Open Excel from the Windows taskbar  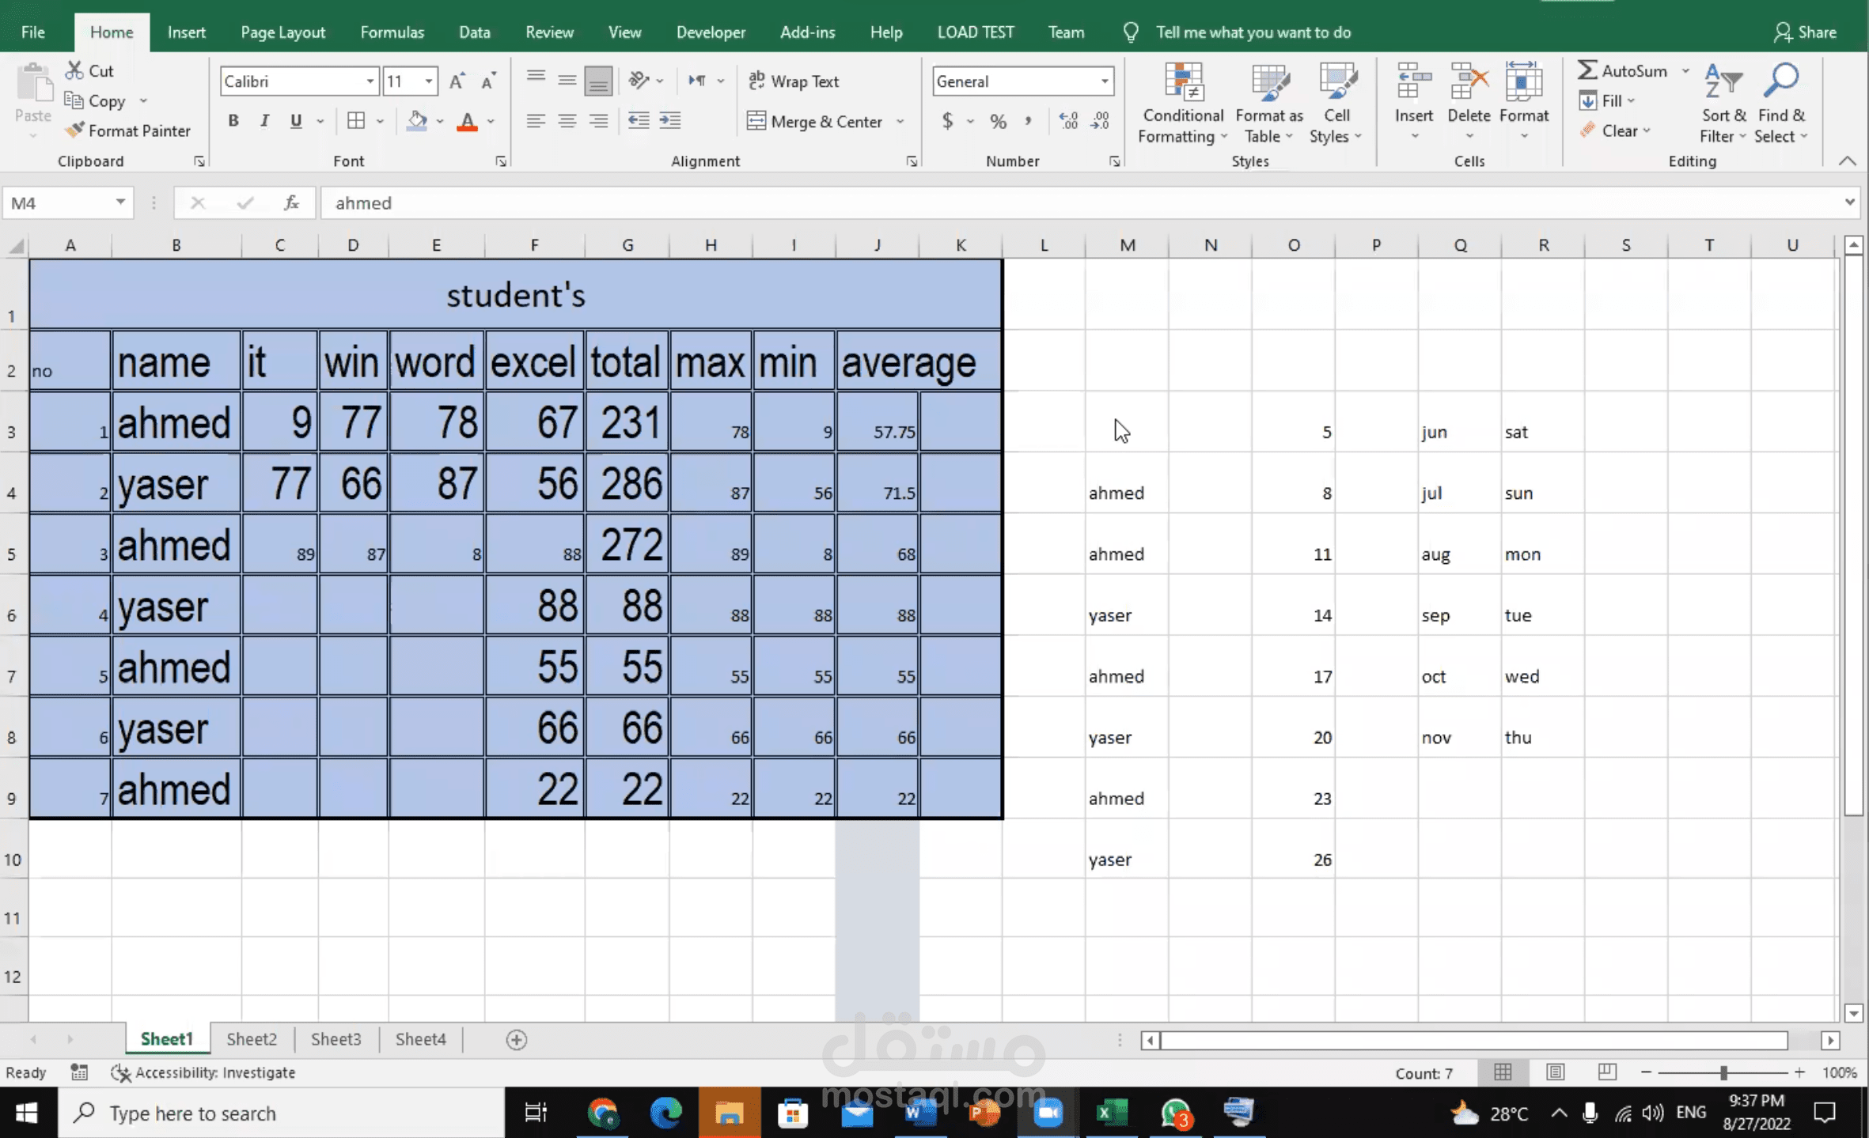point(1112,1113)
